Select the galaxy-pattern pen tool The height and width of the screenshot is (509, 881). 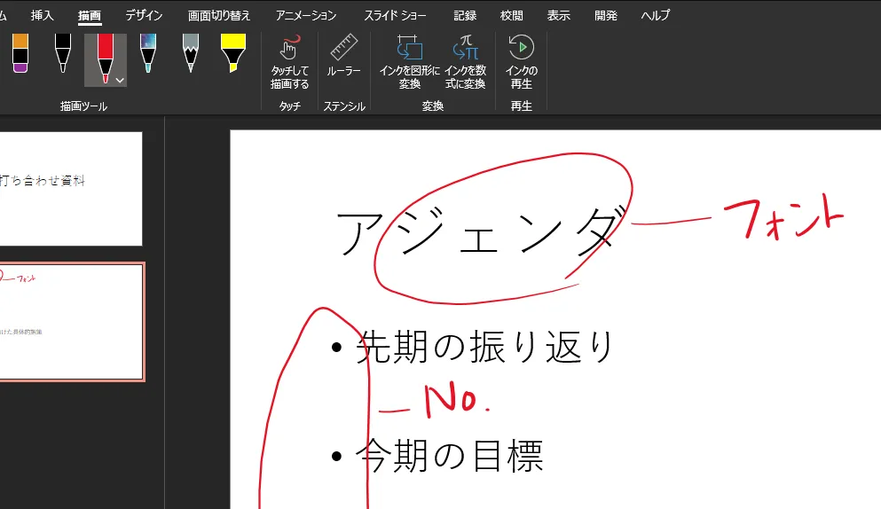point(148,55)
